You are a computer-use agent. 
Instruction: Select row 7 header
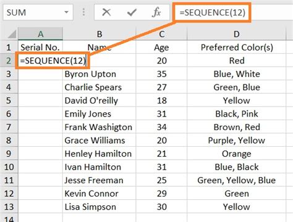tap(9, 127)
